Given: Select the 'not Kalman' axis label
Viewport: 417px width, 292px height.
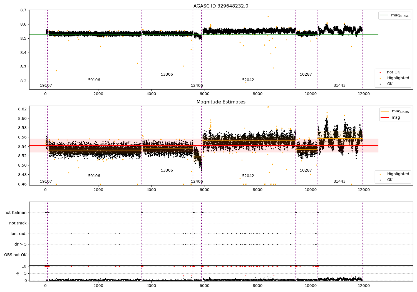Looking at the screenshot, I should 16,213.
